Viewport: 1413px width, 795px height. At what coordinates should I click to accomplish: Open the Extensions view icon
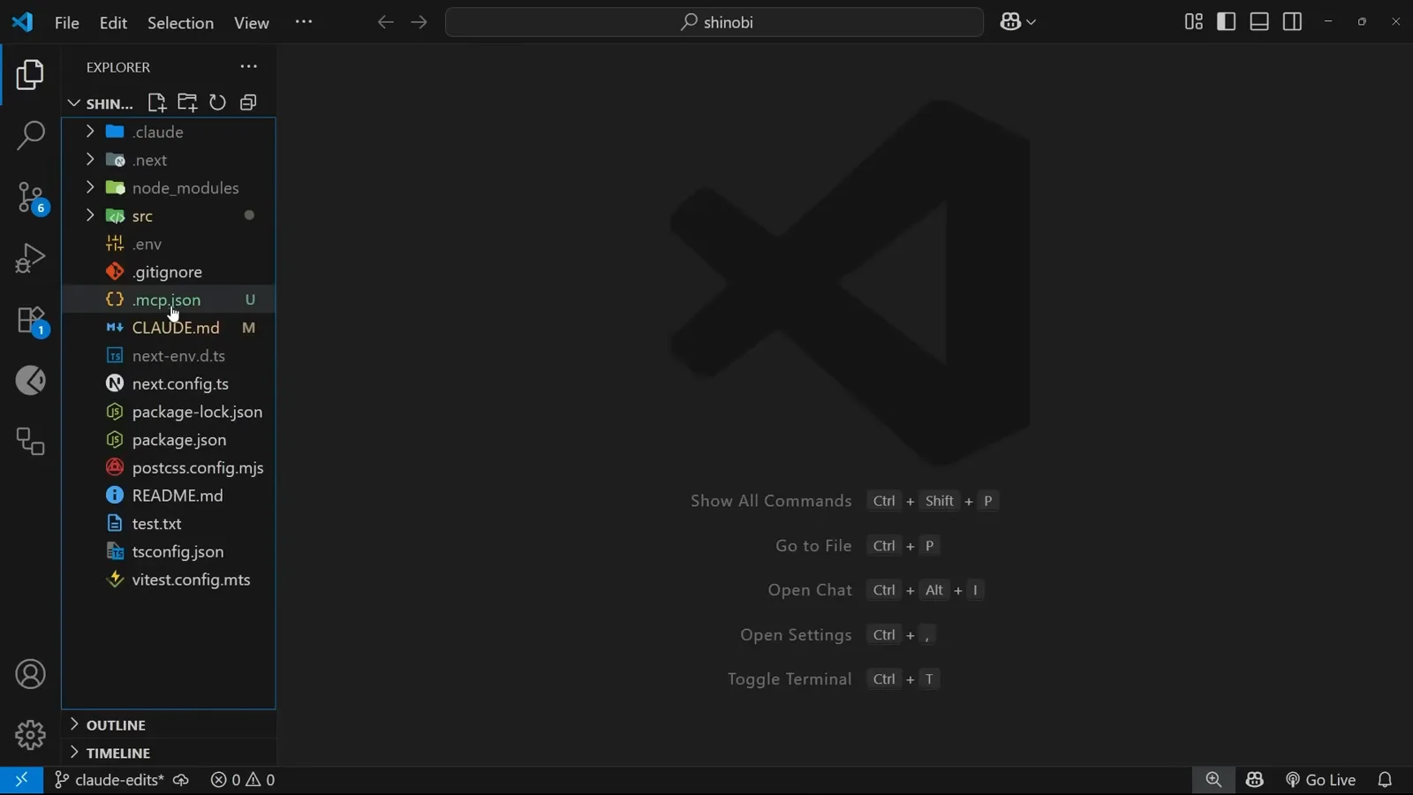30,320
